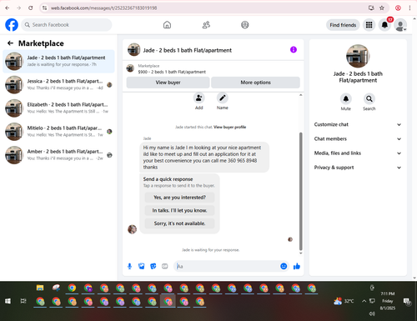Viewport: 417px width, 321px height.
Task: Click the apartment photo in info panel
Action: click(358, 56)
